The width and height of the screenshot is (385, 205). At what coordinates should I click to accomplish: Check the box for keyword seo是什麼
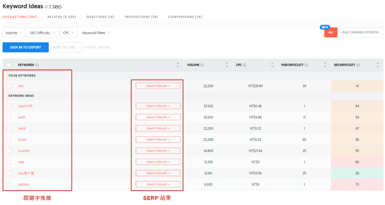[9, 173]
